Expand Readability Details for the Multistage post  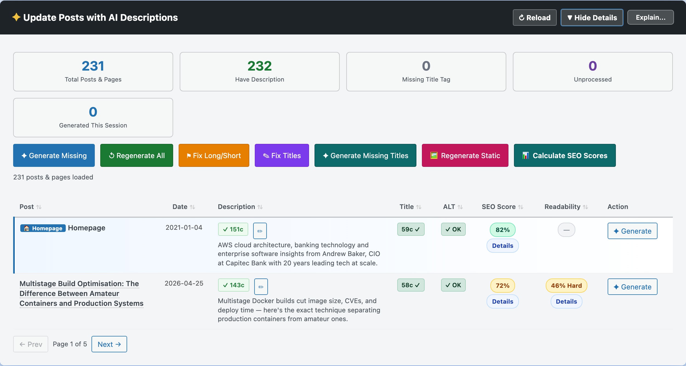point(566,301)
